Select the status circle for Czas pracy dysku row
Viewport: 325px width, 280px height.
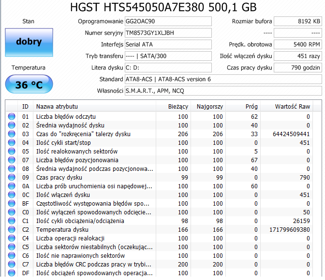pos(12,177)
